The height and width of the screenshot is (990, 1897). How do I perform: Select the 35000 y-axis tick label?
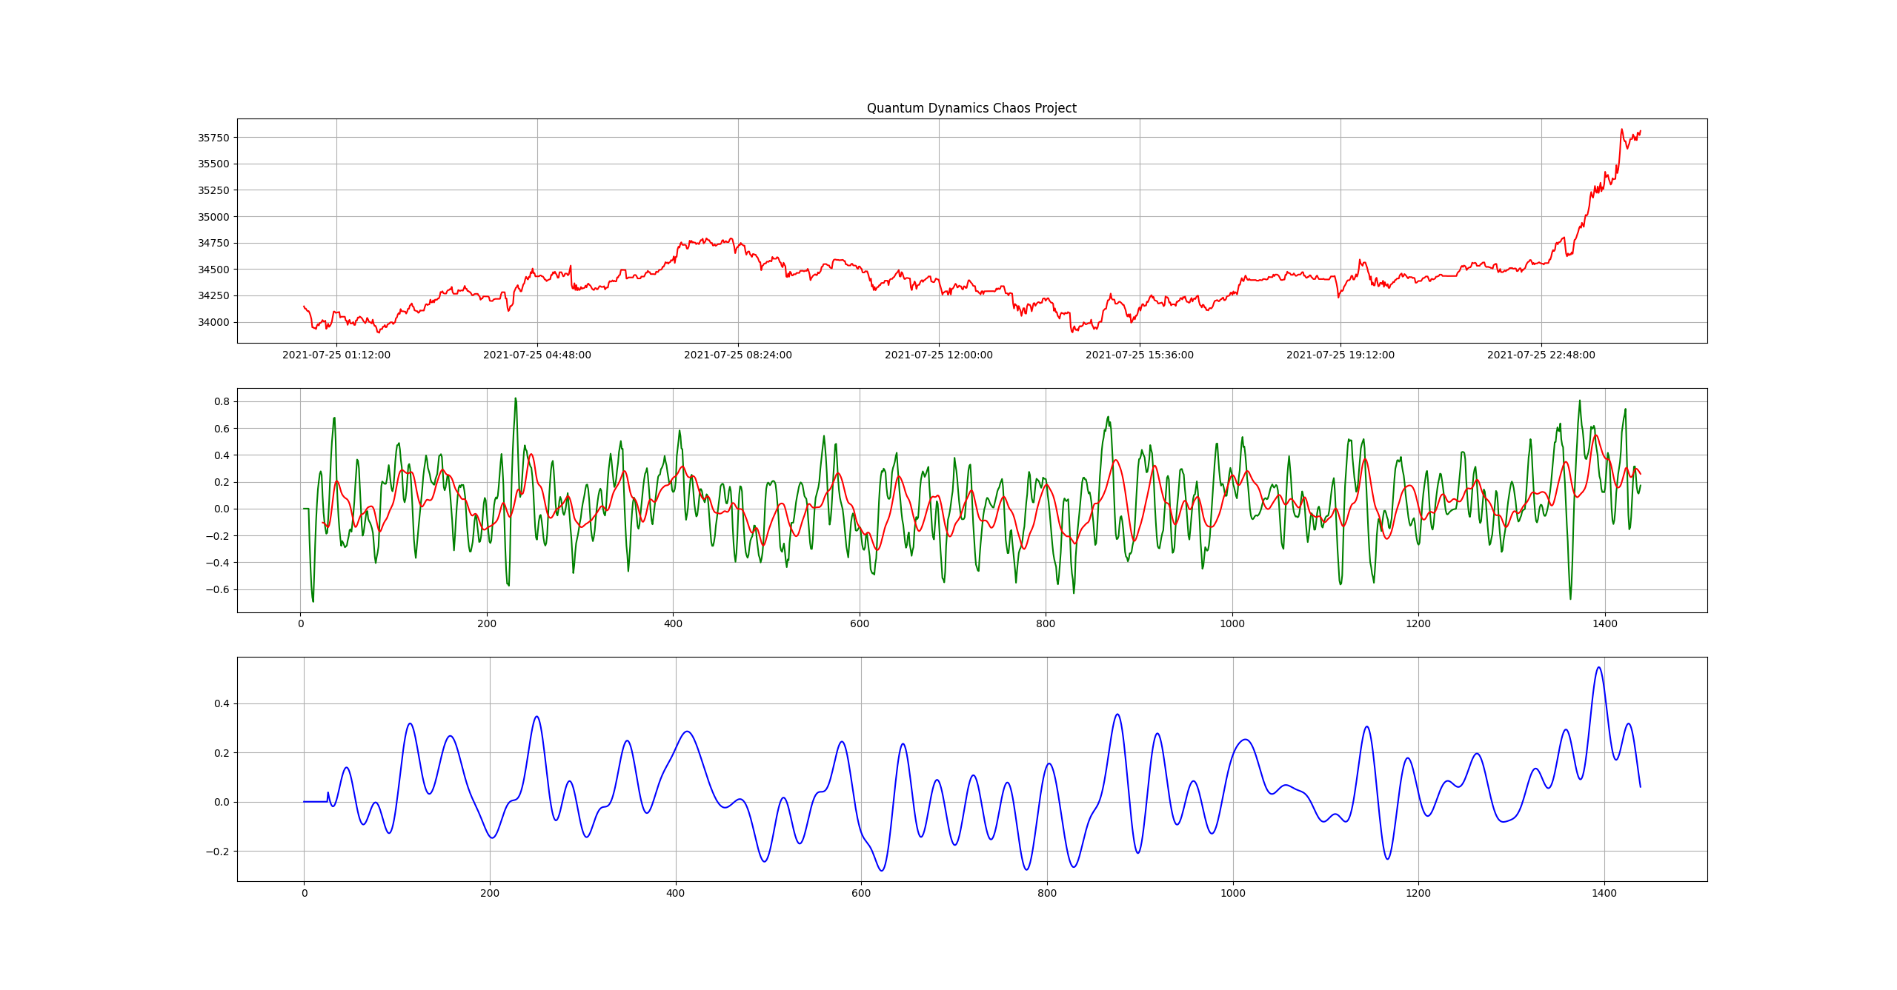[213, 217]
